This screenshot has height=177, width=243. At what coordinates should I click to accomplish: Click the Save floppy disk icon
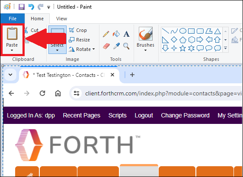click(x=22, y=7)
